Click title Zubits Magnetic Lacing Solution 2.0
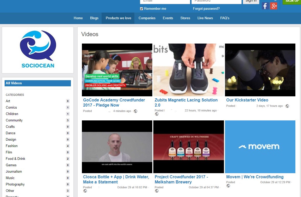301x197 pixels. pos(186,103)
